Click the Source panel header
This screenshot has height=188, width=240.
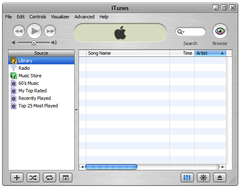click(x=41, y=53)
